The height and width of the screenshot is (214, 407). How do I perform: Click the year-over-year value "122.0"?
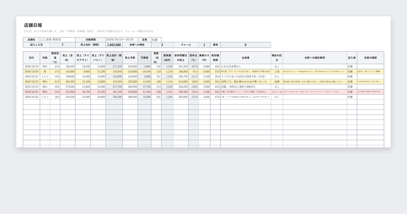[194, 92]
